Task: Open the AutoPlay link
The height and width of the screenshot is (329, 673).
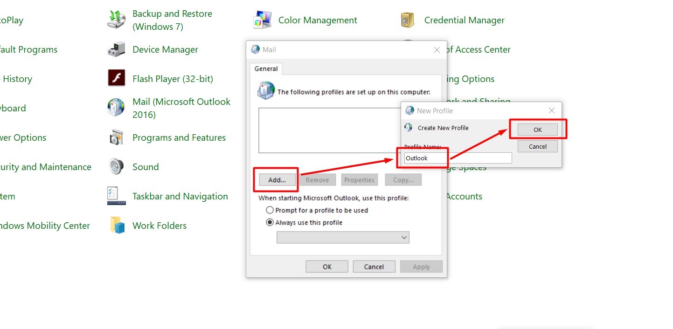Action: click(12, 20)
